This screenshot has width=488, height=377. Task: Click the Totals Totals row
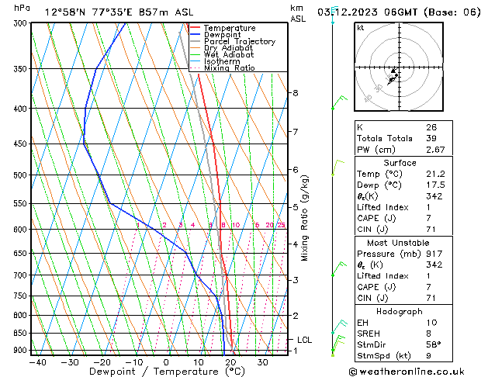(403, 139)
